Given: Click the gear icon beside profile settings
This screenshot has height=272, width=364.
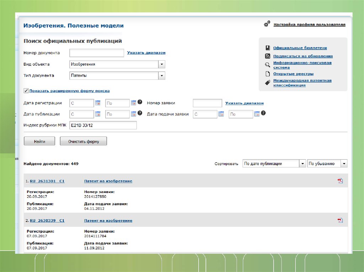Looking at the screenshot, I should [267, 24].
